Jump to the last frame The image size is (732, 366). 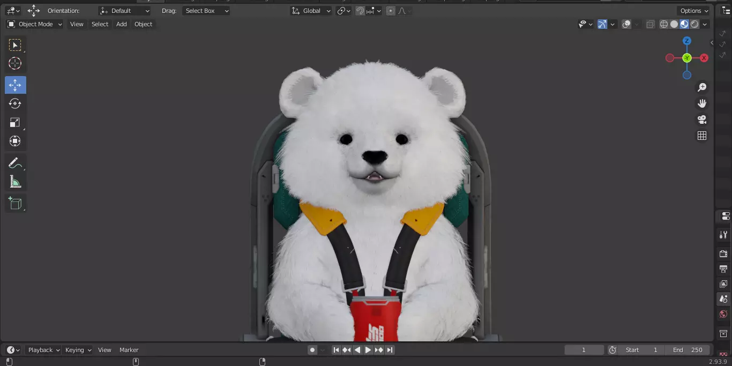coord(390,350)
